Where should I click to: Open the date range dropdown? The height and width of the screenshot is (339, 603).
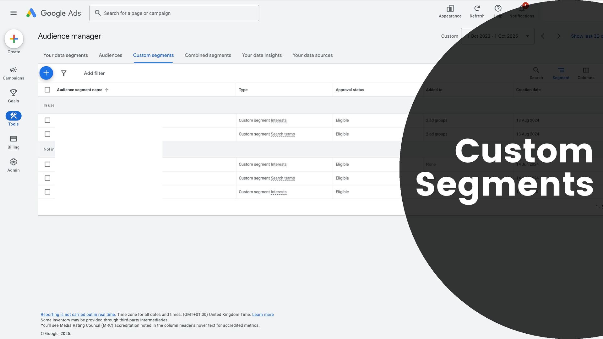497,36
